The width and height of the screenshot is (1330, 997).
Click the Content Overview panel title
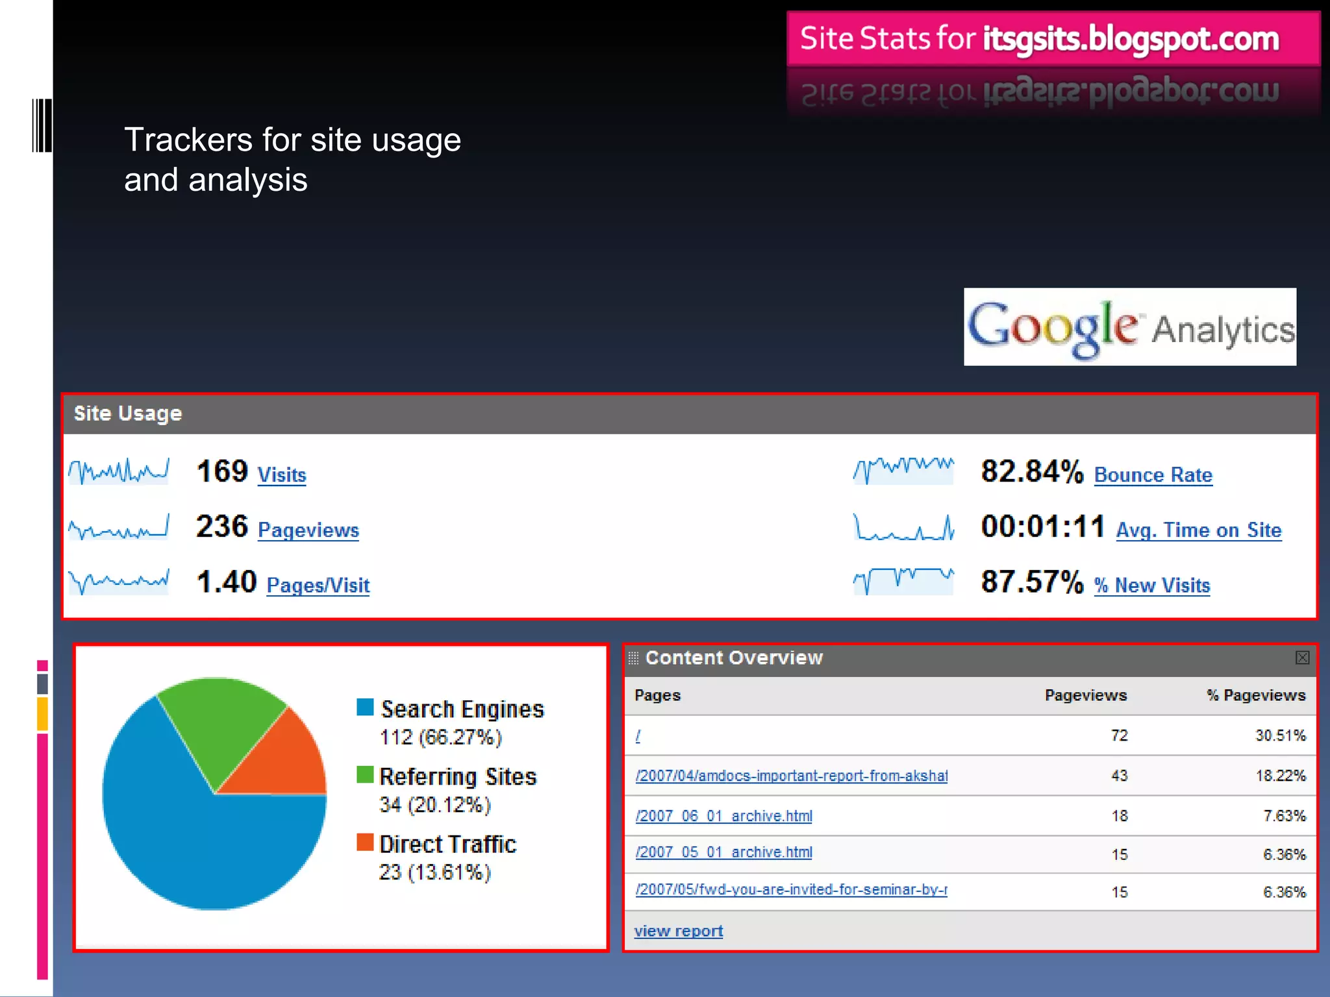tap(734, 658)
